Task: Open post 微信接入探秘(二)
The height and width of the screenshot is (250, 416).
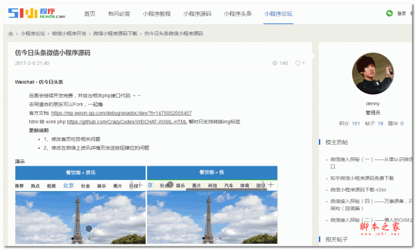Action: click(371, 220)
